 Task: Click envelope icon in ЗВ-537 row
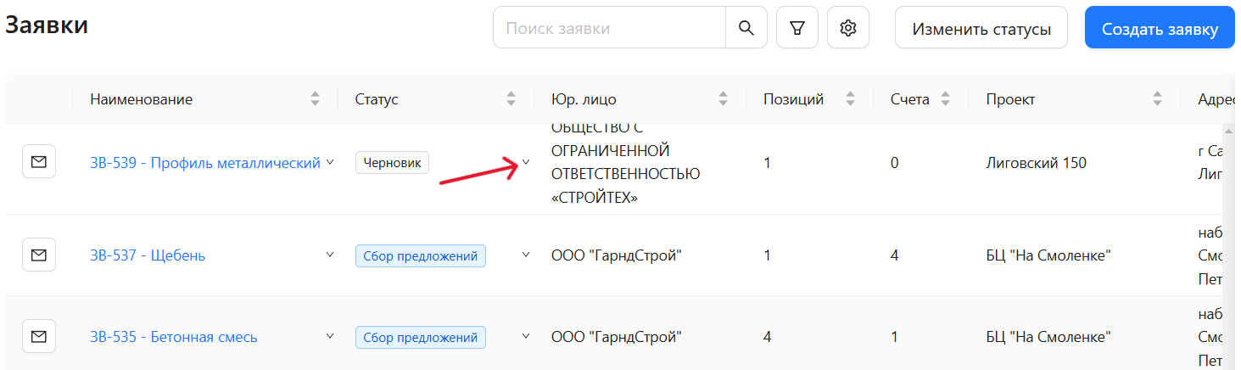point(39,255)
